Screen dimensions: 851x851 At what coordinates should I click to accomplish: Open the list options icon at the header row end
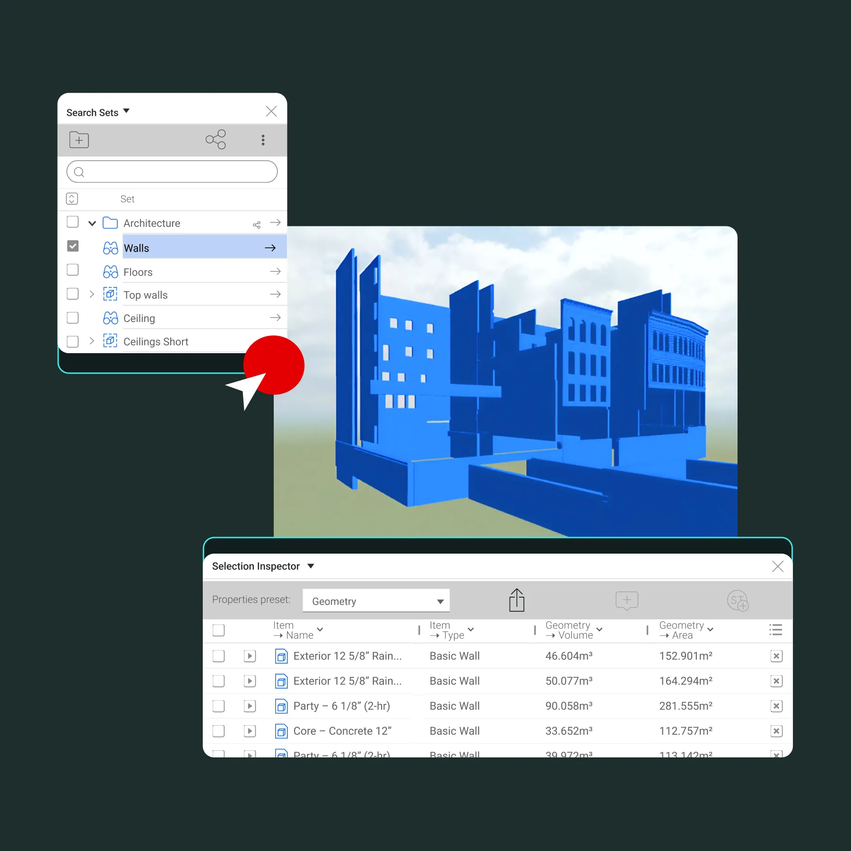point(775,630)
